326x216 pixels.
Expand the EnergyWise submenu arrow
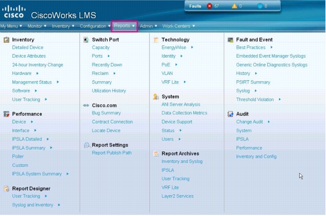192,48
